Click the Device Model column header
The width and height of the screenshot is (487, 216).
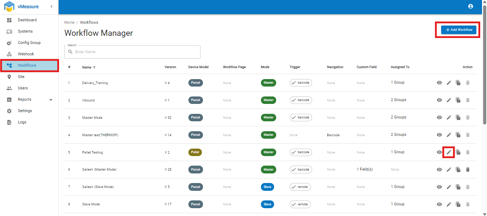pos(198,67)
